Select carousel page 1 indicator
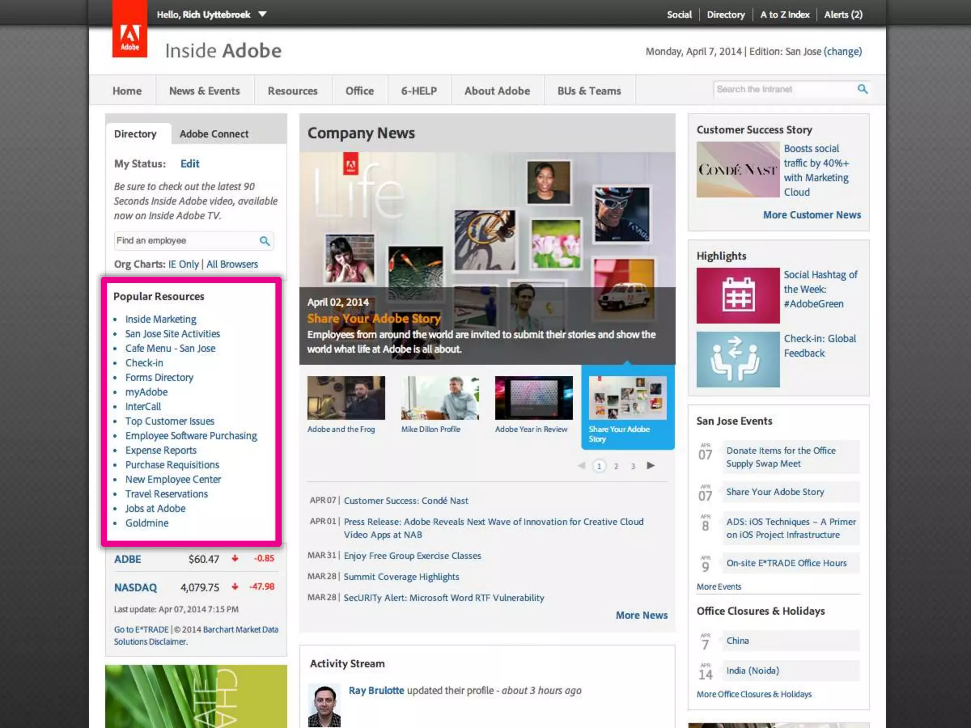This screenshot has width=971, height=728. tap(599, 466)
